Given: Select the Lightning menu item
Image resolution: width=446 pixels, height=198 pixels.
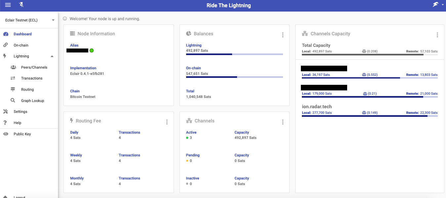Looking at the screenshot, I should [21, 56].
